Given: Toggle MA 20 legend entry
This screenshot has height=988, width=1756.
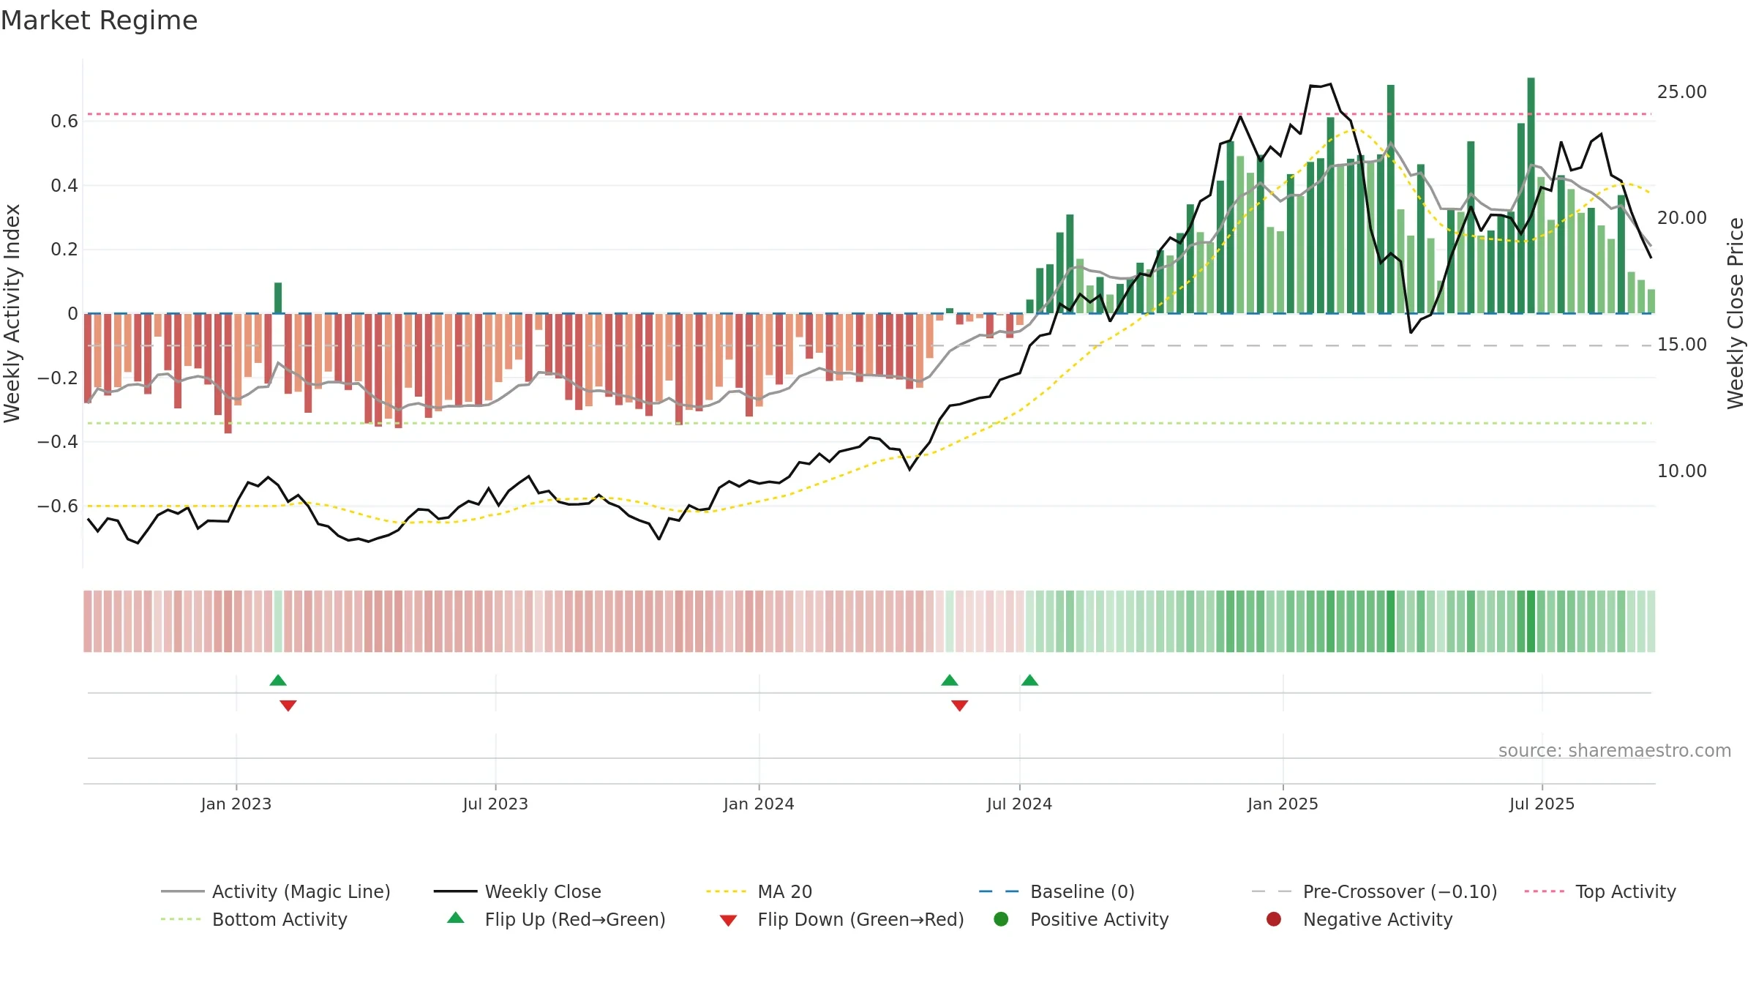Looking at the screenshot, I should [x=759, y=891].
